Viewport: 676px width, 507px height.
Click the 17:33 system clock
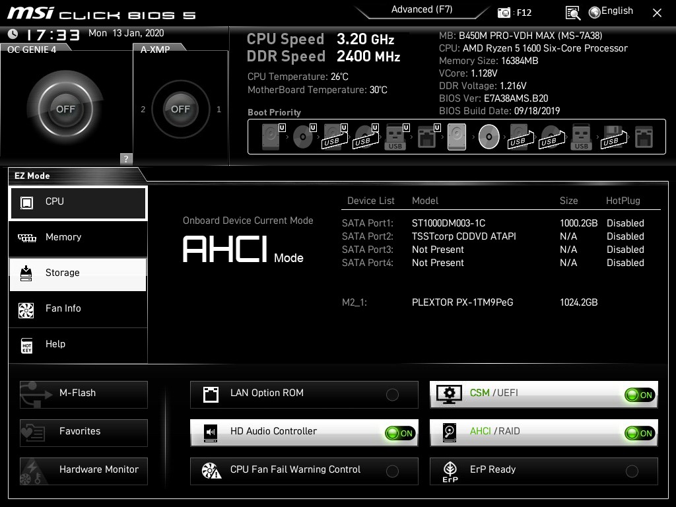pyautogui.click(x=53, y=34)
